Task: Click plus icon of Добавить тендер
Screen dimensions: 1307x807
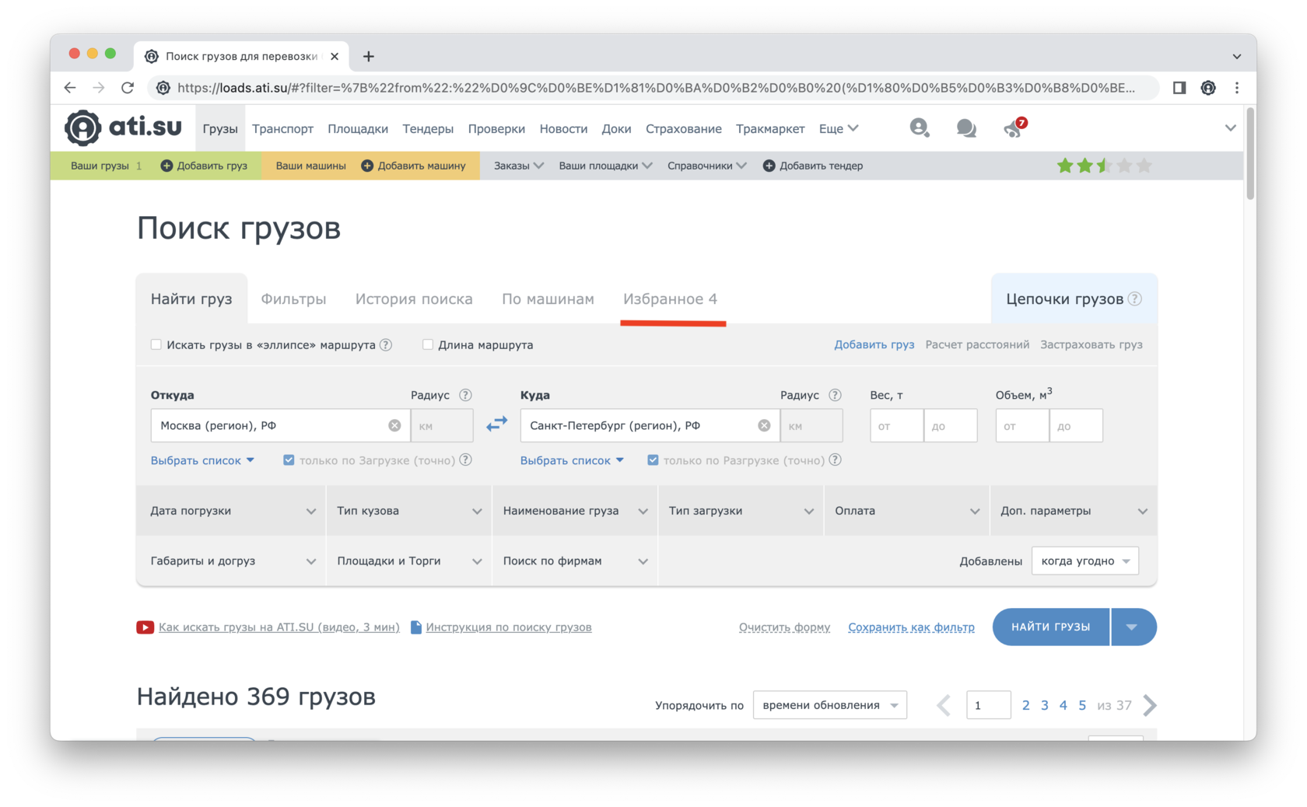Action: coord(769,166)
